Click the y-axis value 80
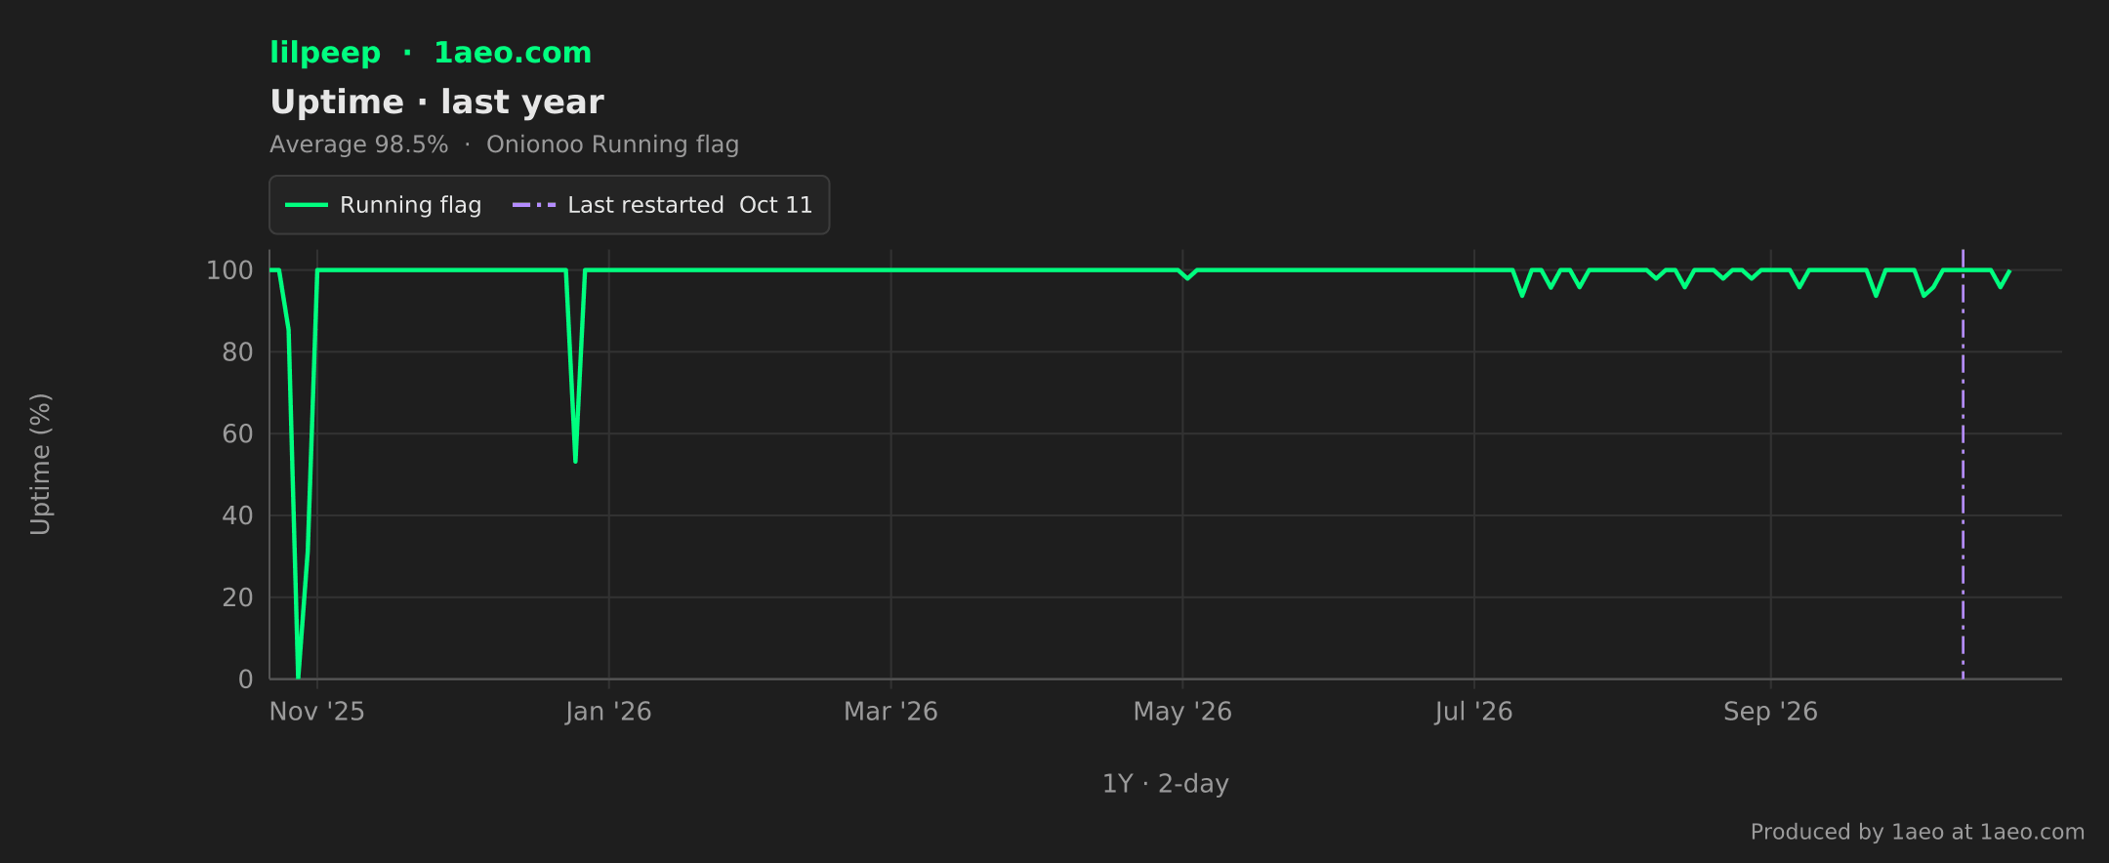Viewport: 2109px width, 863px height. tap(237, 352)
